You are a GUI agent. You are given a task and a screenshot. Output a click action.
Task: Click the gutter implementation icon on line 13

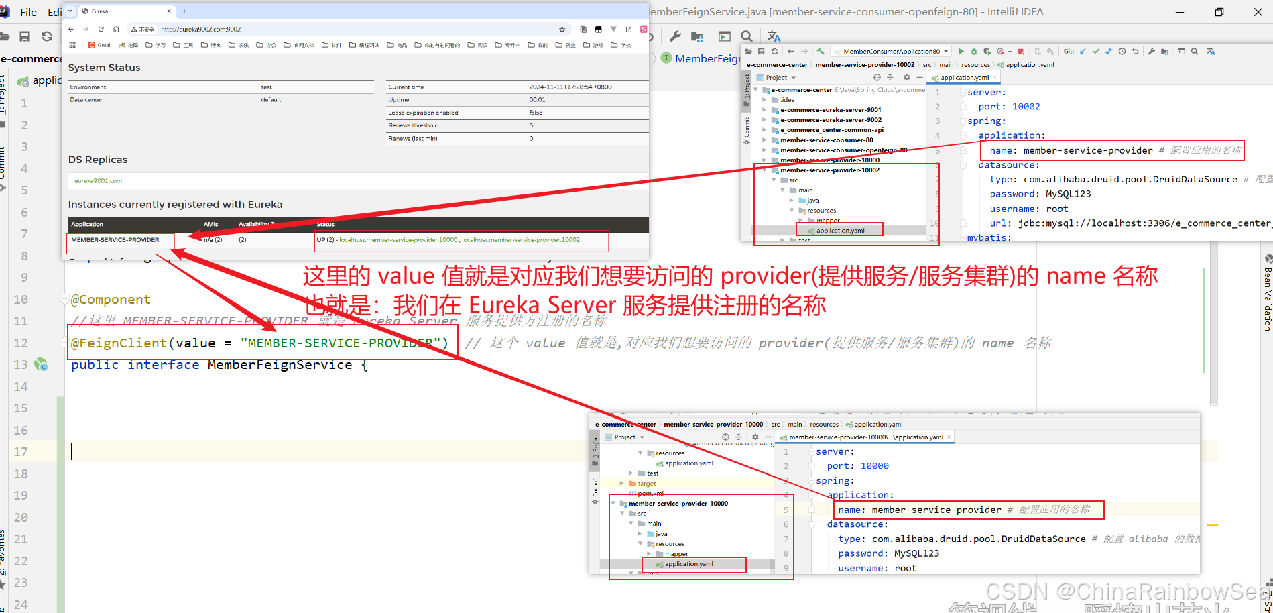tap(41, 365)
